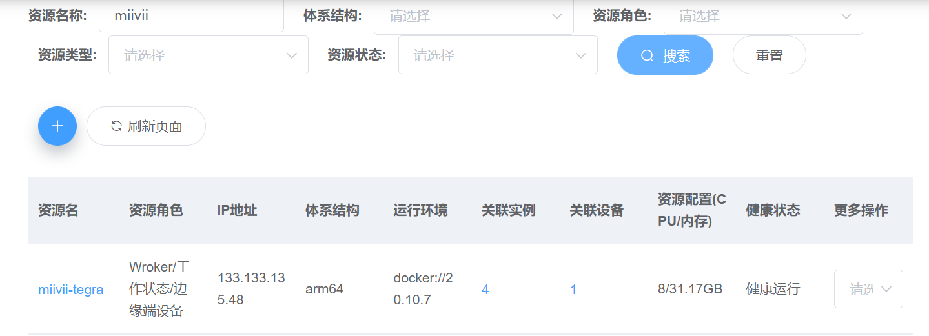Expand the 体系结构 dropdown arrow
This screenshot has width=929, height=336.
coord(556,16)
